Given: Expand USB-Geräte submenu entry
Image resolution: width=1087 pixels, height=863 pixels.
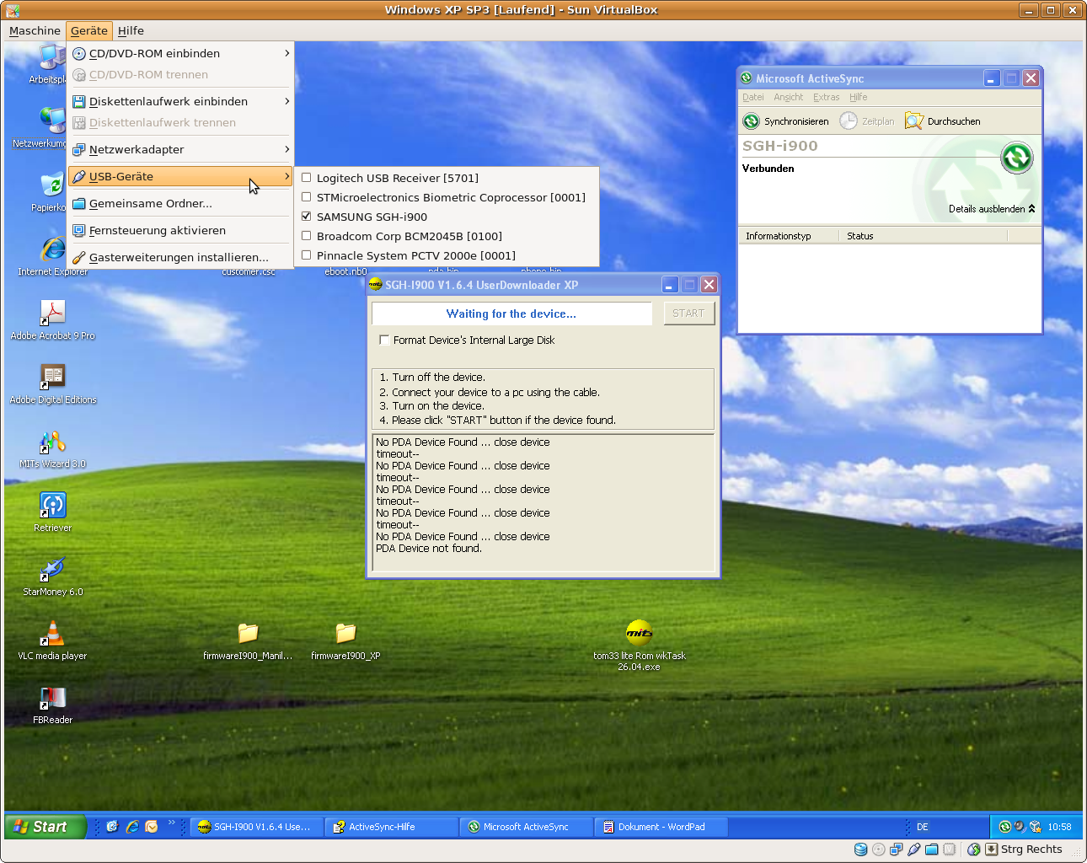Looking at the screenshot, I should click(180, 176).
